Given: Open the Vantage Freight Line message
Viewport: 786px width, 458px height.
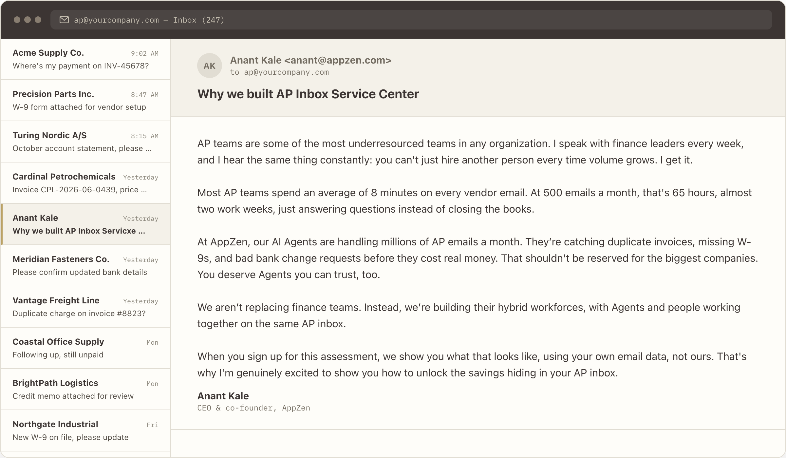Looking at the screenshot, I should 85,307.
